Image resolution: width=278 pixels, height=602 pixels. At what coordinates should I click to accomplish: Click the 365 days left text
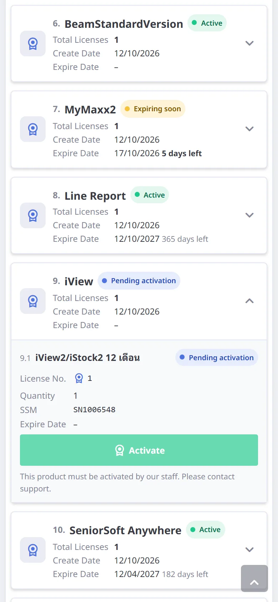tap(185, 239)
